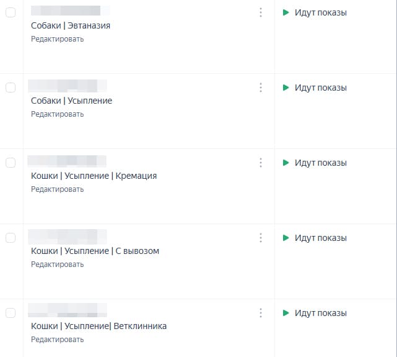Select checkbox for Кошки | Усыпление | С вывозом
This screenshot has width=397, height=357.
coord(11,238)
